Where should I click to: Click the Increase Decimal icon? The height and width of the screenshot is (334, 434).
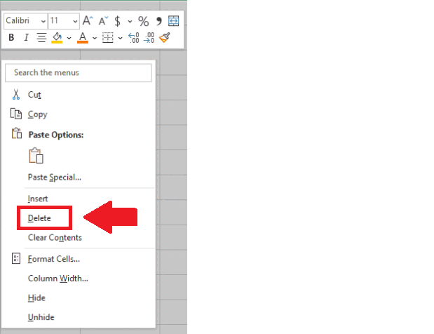tap(134, 38)
